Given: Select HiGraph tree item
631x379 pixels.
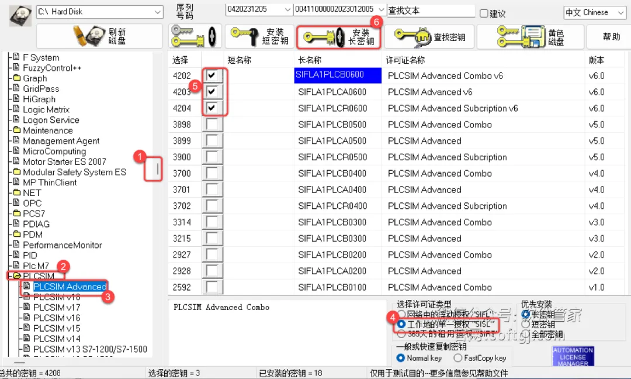Looking at the screenshot, I should click(39, 99).
